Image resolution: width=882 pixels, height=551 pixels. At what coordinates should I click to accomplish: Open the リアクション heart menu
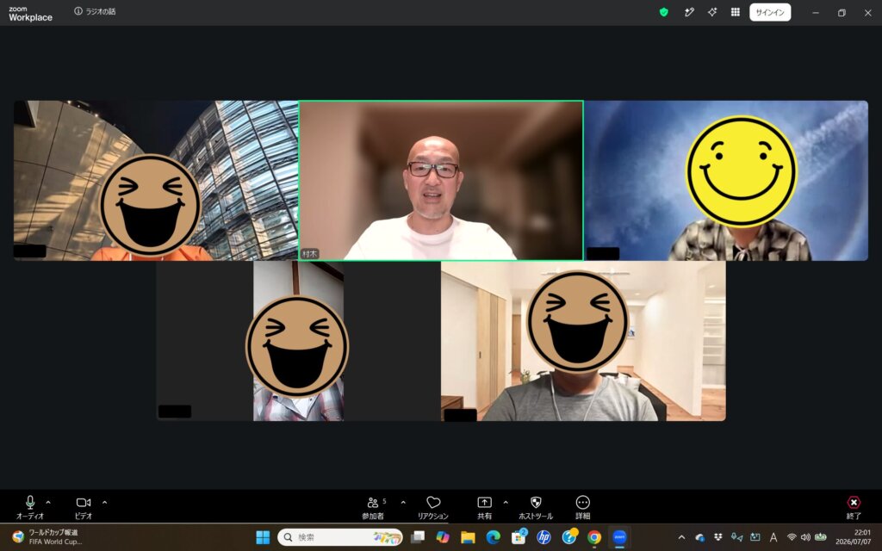click(432, 507)
